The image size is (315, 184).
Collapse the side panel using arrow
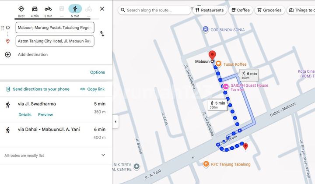coord(115,122)
